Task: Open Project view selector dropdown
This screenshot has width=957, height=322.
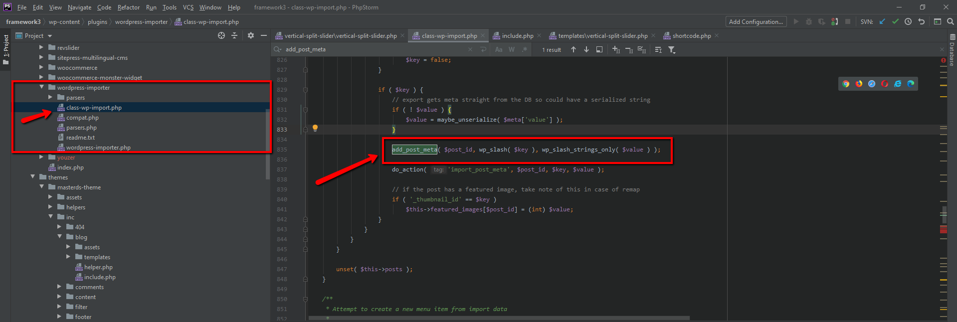Action: click(34, 35)
